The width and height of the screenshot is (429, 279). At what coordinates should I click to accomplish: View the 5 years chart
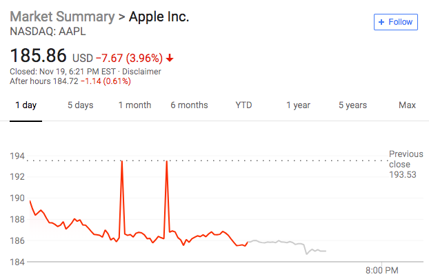coord(352,105)
